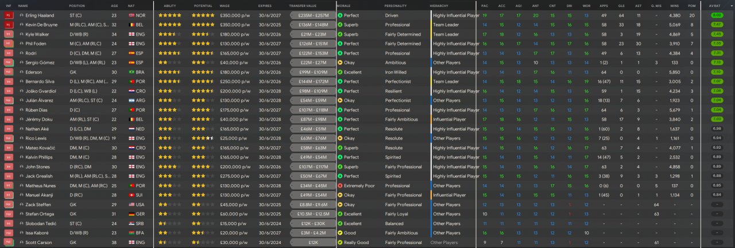This screenshot has width=735, height=248.
Task: Click Erling Haaland's injury status icon
Action: point(8,15)
